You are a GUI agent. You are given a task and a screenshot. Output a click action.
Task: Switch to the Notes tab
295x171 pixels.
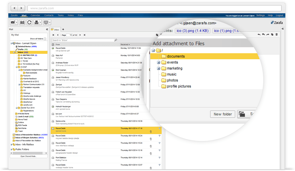click(x=70, y=15)
